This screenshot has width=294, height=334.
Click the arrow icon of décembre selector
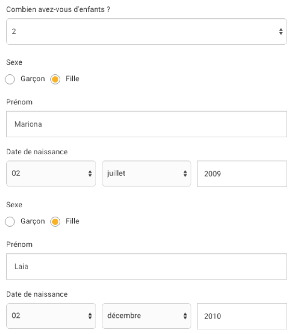click(x=185, y=316)
